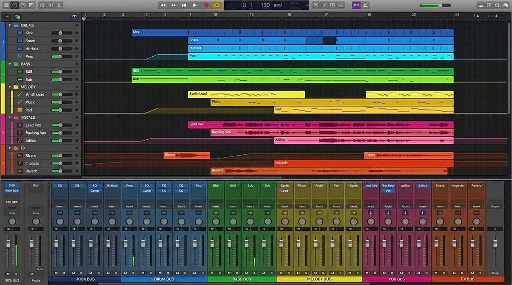This screenshot has width=512, height=285.
Task: Select the FX BUS tab
Action: [468, 279]
